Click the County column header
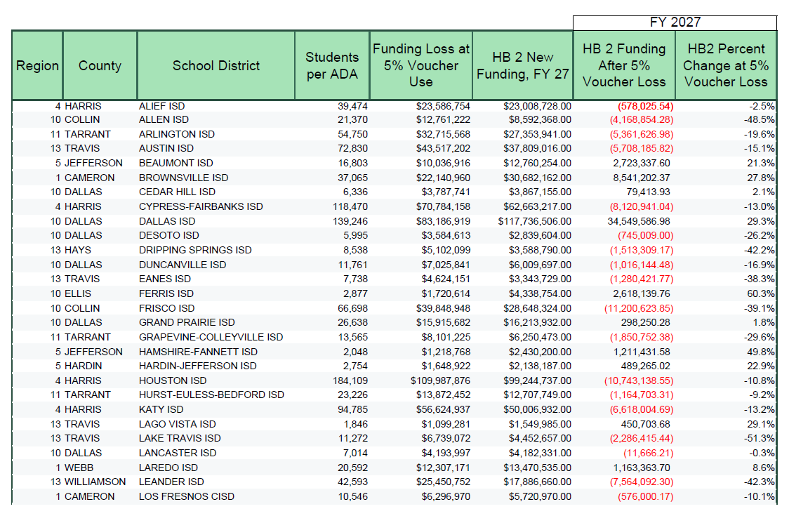The height and width of the screenshot is (523, 789). (x=100, y=65)
